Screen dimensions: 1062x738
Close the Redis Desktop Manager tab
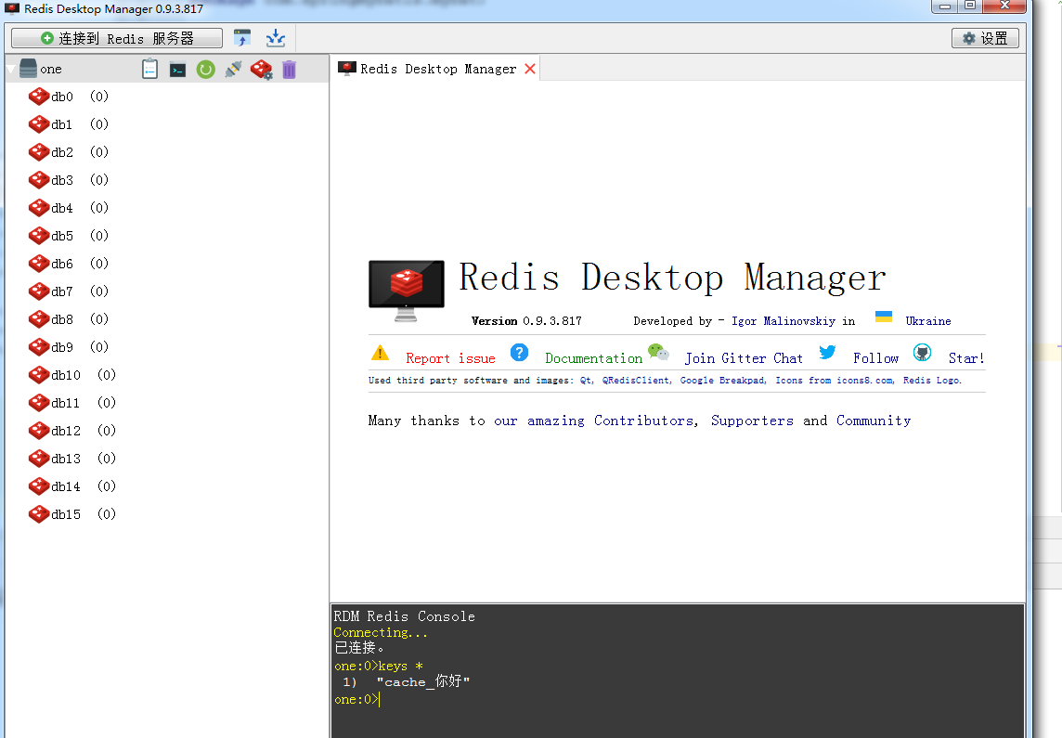(530, 69)
